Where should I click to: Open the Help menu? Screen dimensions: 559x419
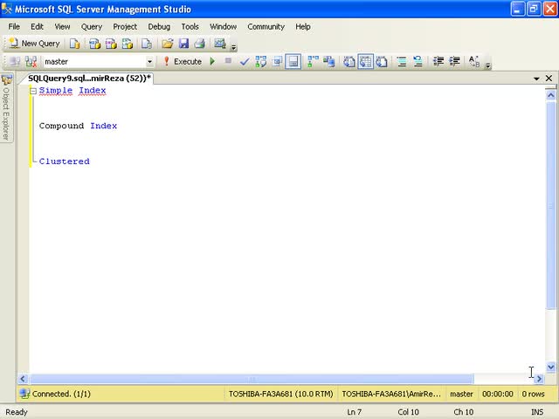coord(303,27)
